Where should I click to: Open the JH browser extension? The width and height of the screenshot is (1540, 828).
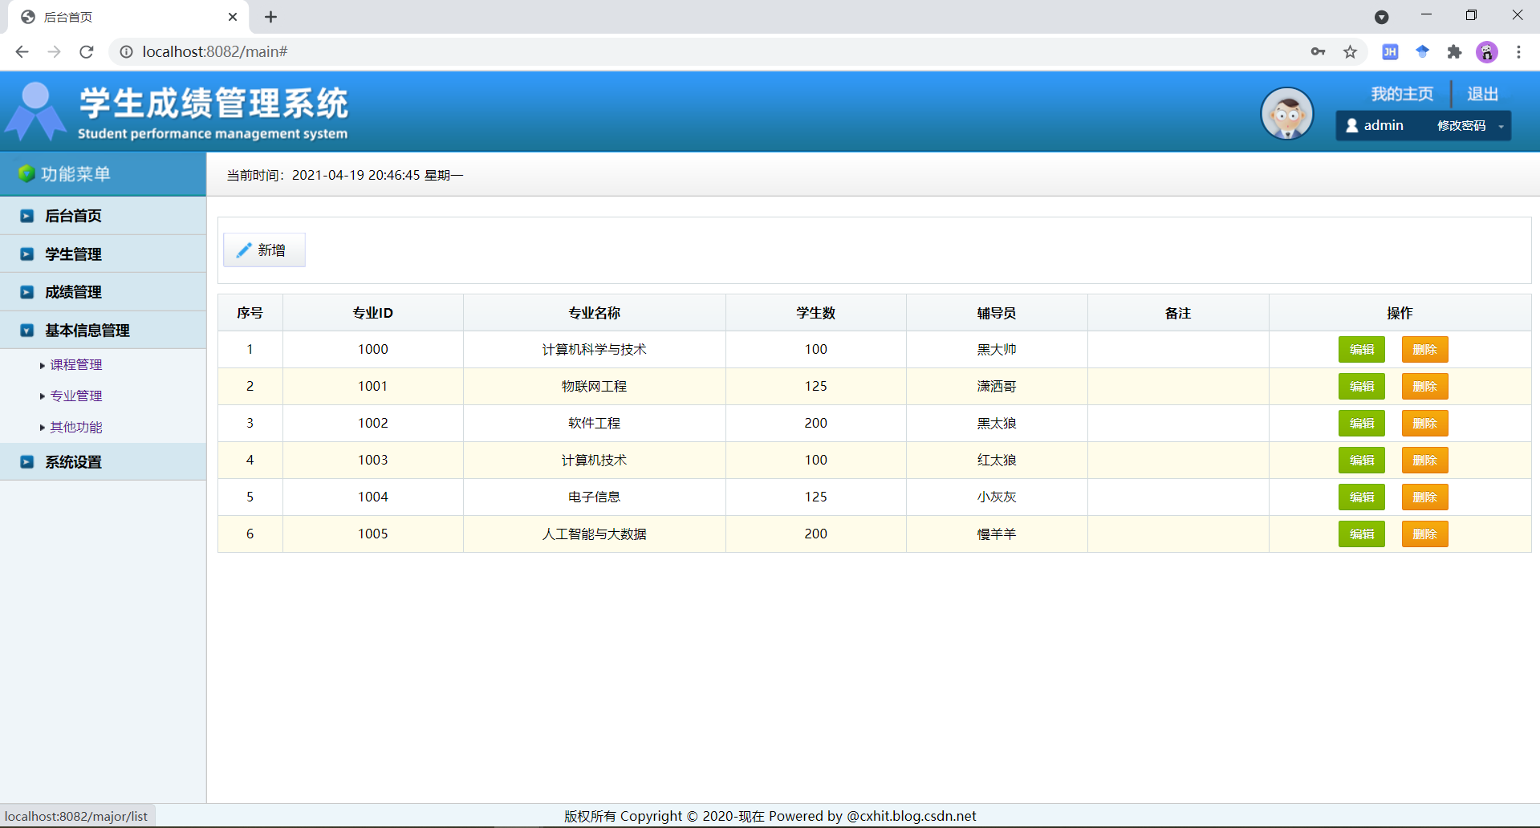point(1390,52)
